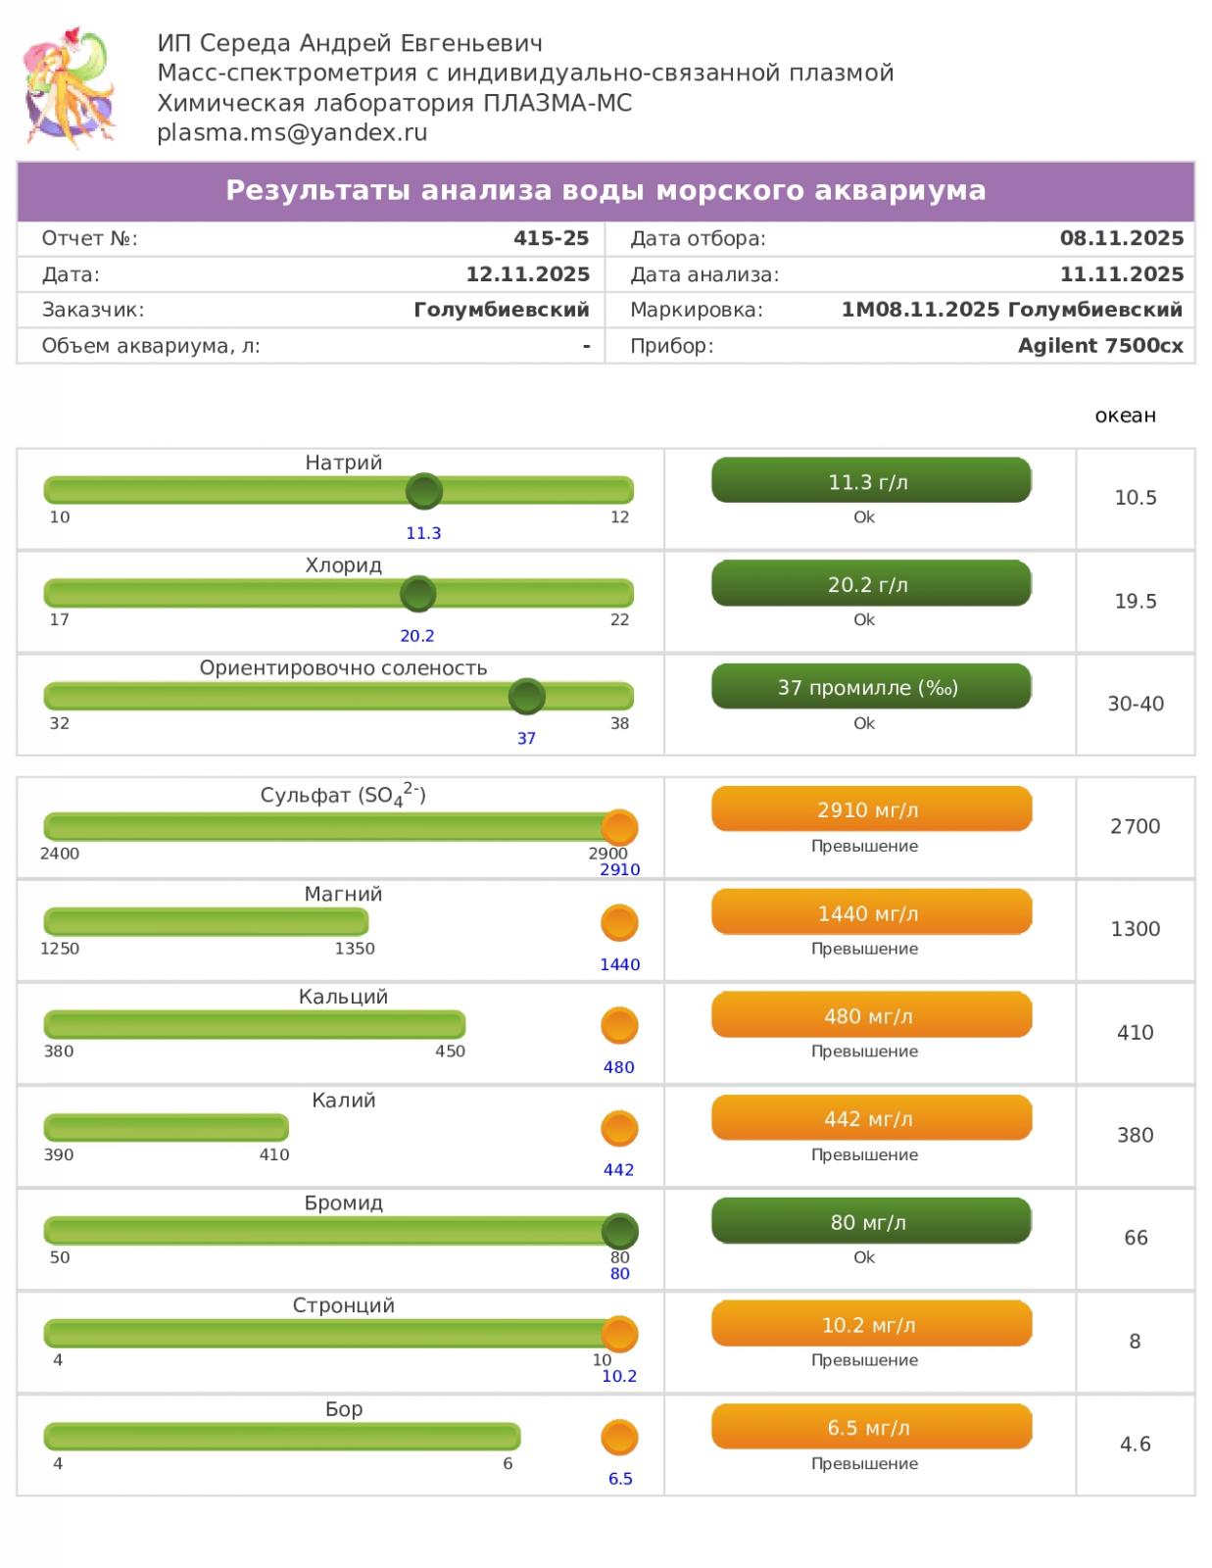Image resolution: width=1212 pixels, height=1568 pixels.
Task: Click the orange 1440 мг/л result badge
Action: pos(871,912)
